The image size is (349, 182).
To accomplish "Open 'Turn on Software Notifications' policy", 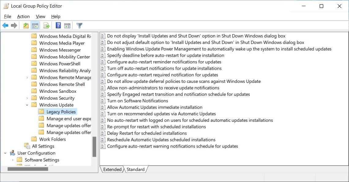I will pyautogui.click(x=137, y=100).
